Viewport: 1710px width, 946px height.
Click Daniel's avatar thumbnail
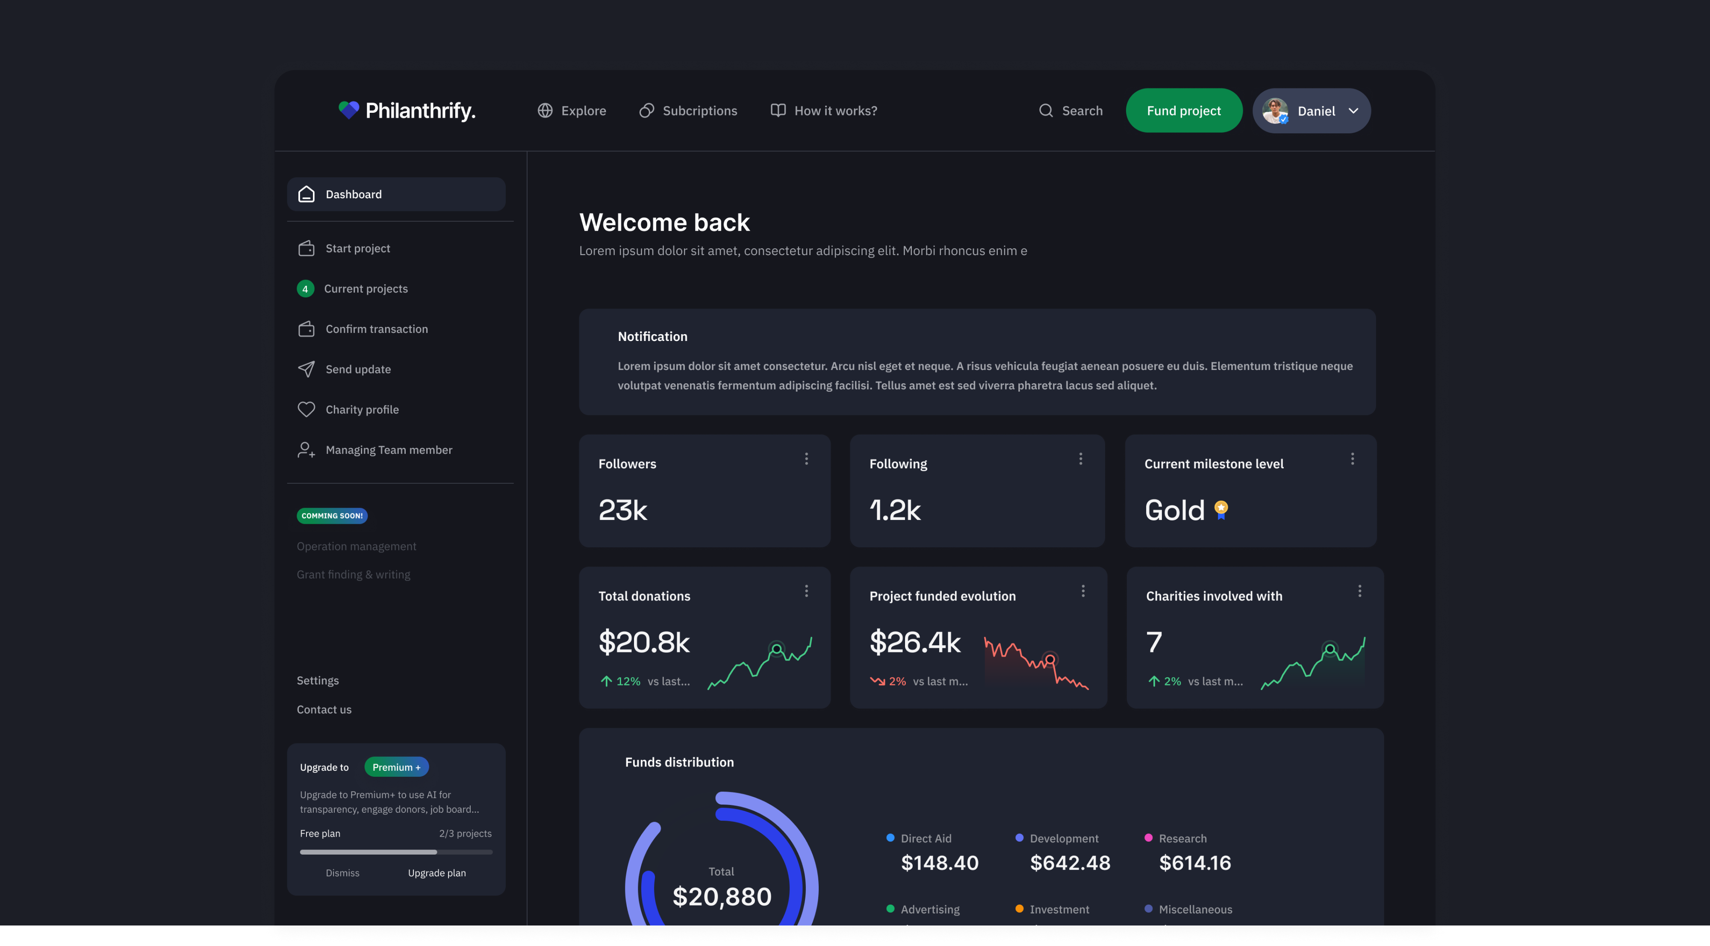pos(1274,111)
